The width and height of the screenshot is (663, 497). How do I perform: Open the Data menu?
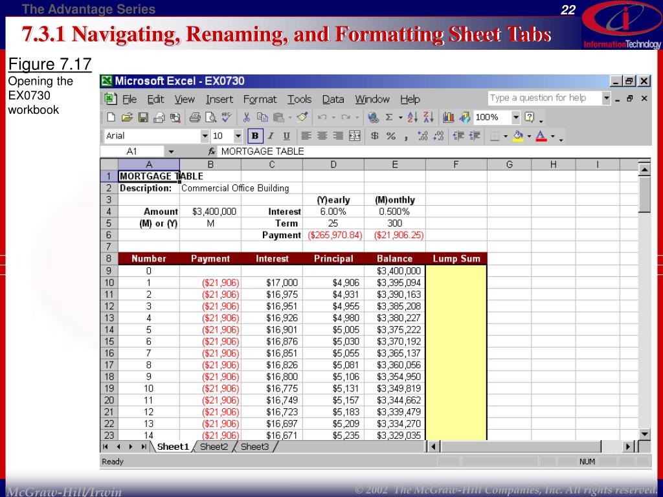[x=333, y=99]
